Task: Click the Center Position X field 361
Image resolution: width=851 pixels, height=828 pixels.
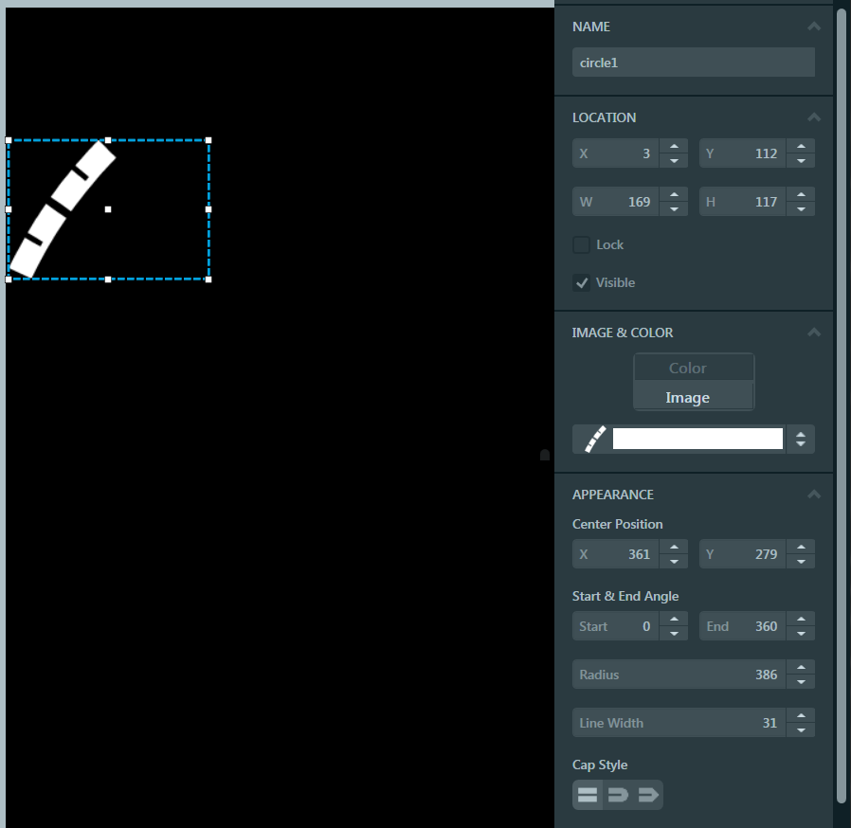Action: coord(616,554)
